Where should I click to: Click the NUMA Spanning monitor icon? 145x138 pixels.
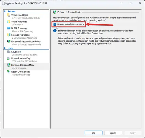[9, 28]
